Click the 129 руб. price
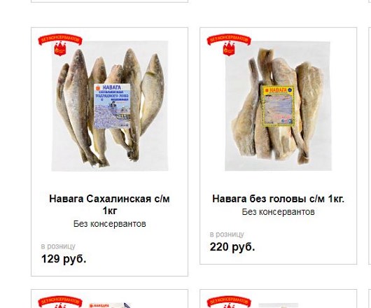The image size is (371, 308). point(64,259)
